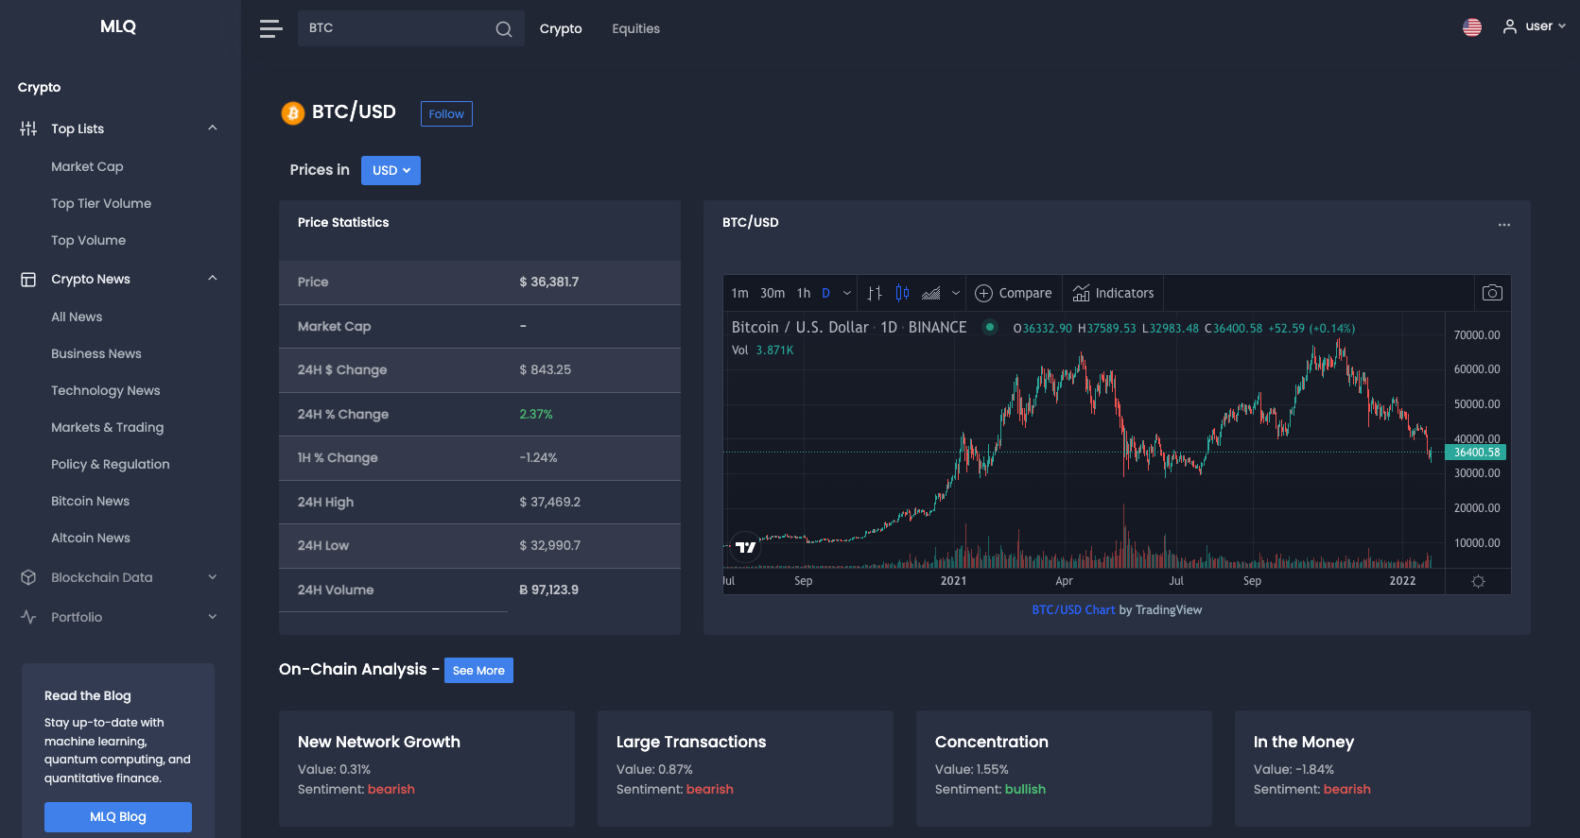
Task: Select the 30m chart interval
Action: [773, 293]
